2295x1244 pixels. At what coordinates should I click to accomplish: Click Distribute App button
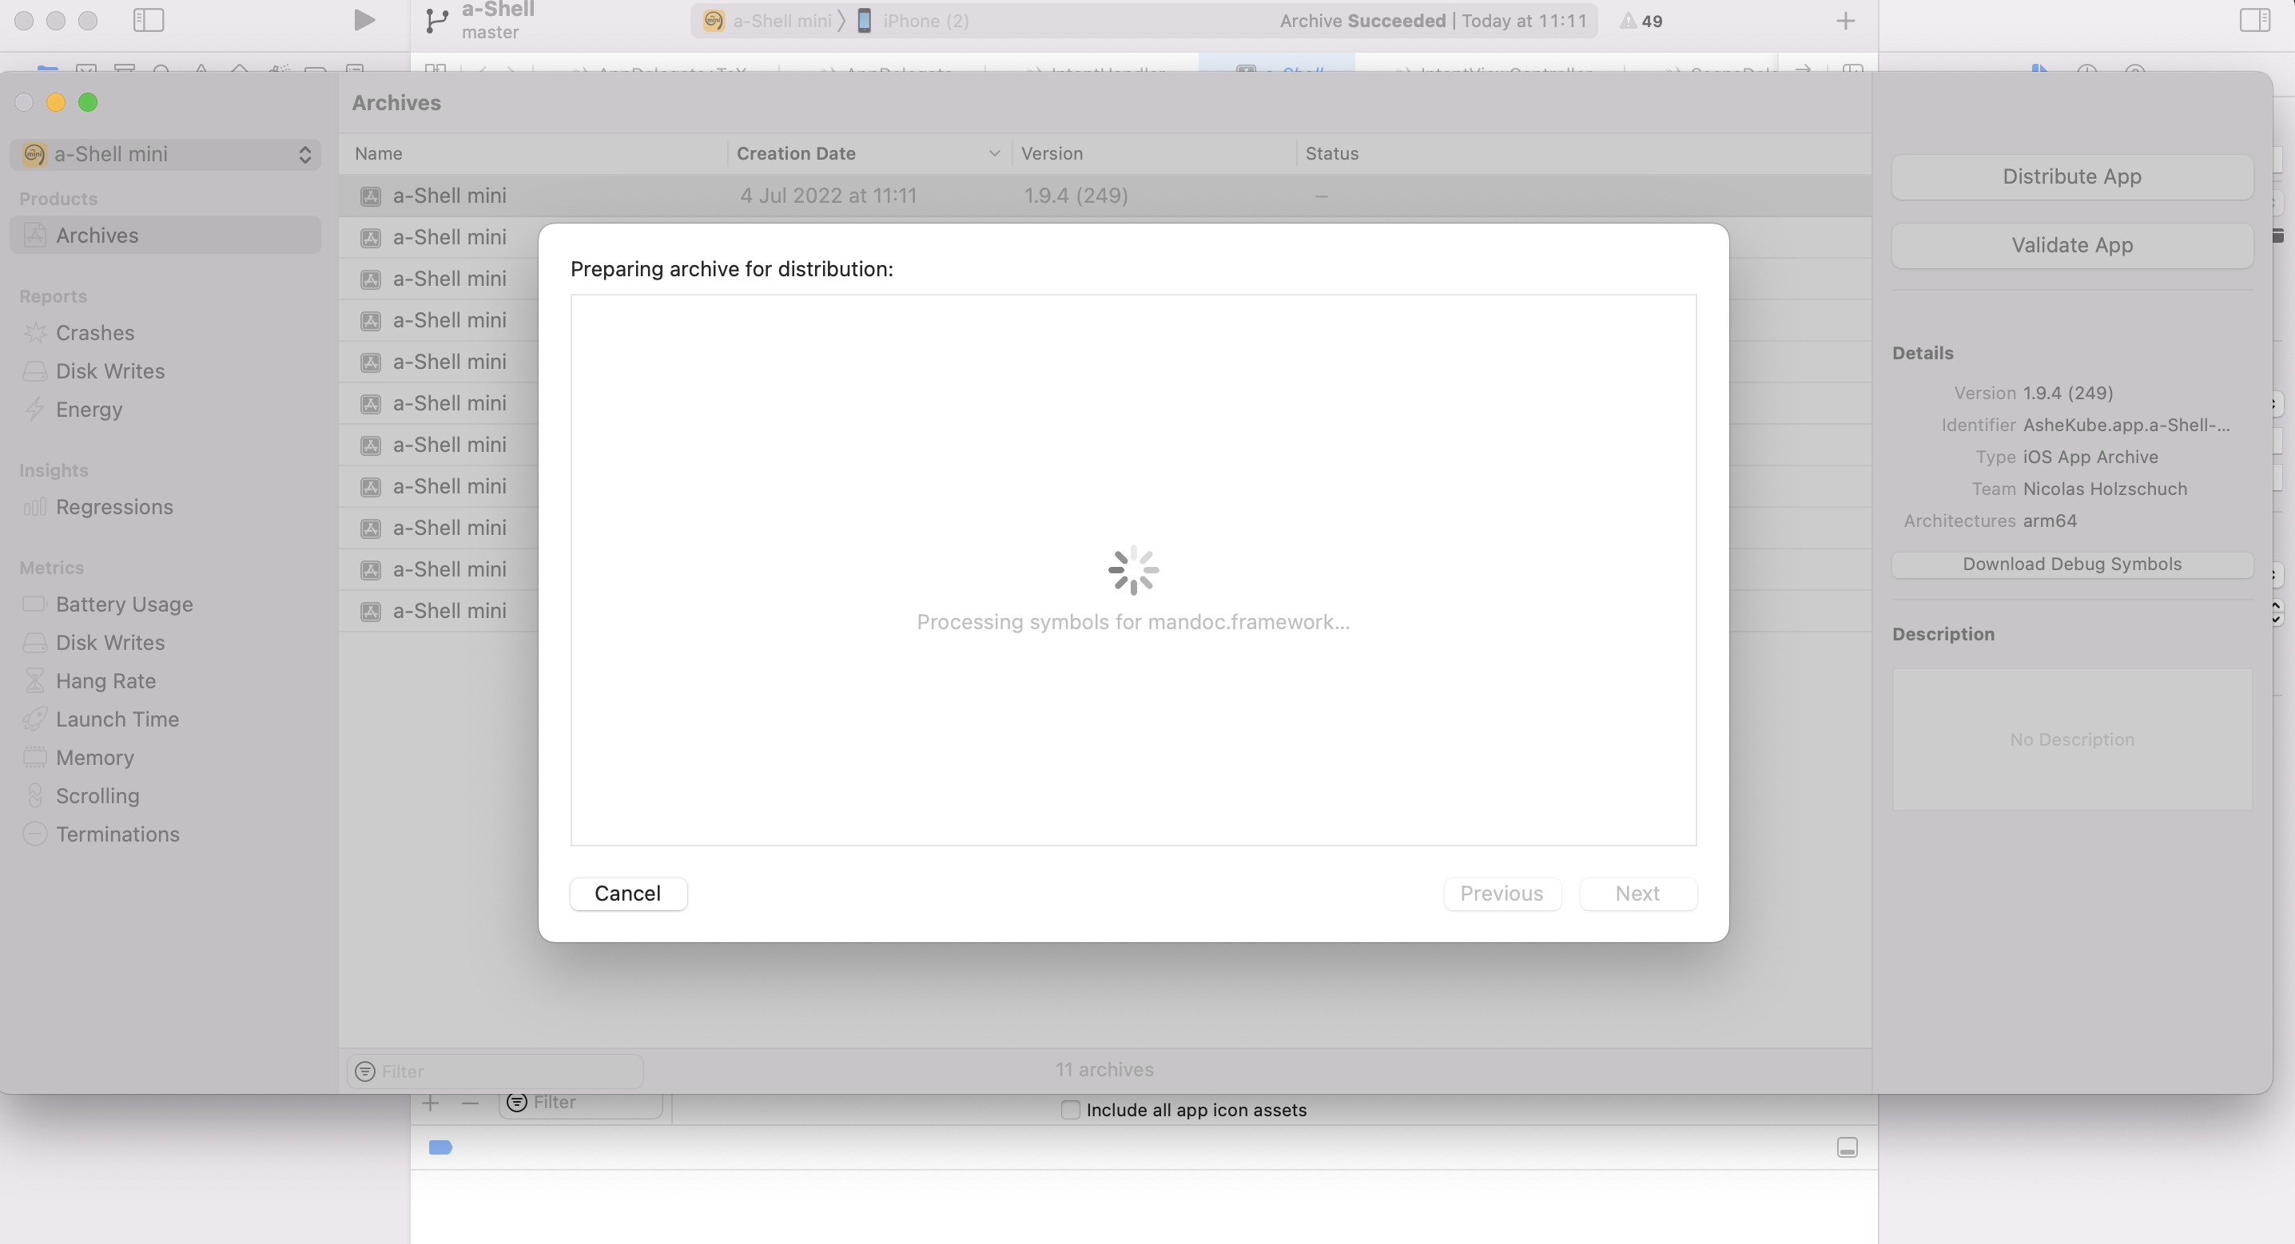pyautogui.click(x=2071, y=176)
